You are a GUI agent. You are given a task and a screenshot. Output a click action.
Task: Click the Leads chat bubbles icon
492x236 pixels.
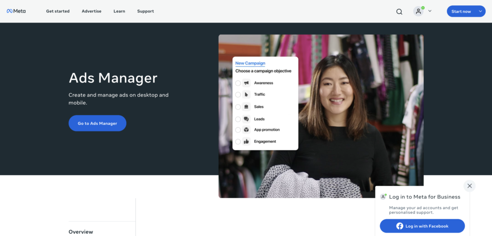point(246,119)
